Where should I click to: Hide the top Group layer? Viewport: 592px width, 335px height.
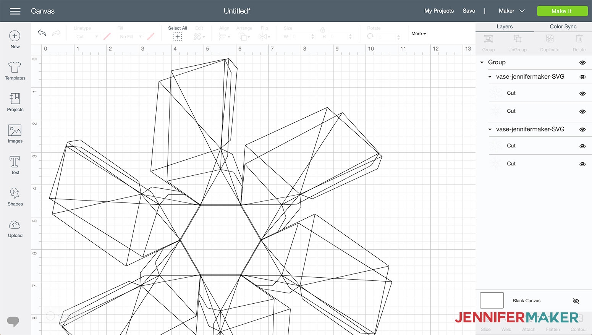(x=582, y=63)
